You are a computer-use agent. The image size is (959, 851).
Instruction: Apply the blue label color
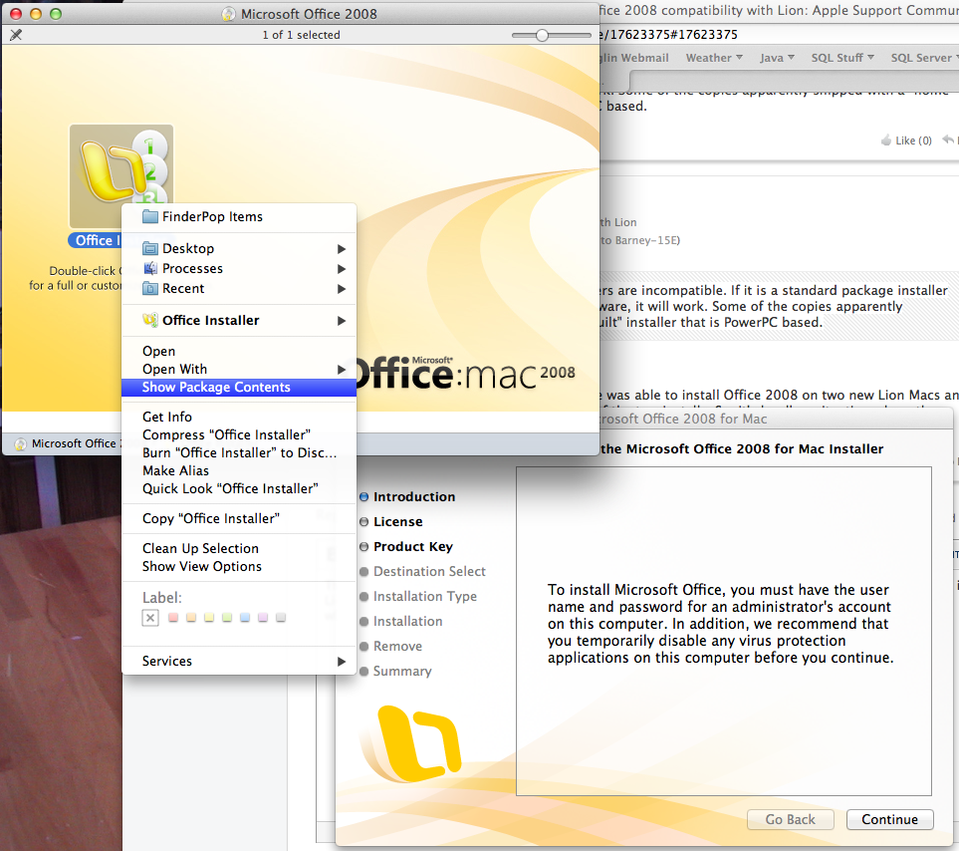click(x=245, y=617)
